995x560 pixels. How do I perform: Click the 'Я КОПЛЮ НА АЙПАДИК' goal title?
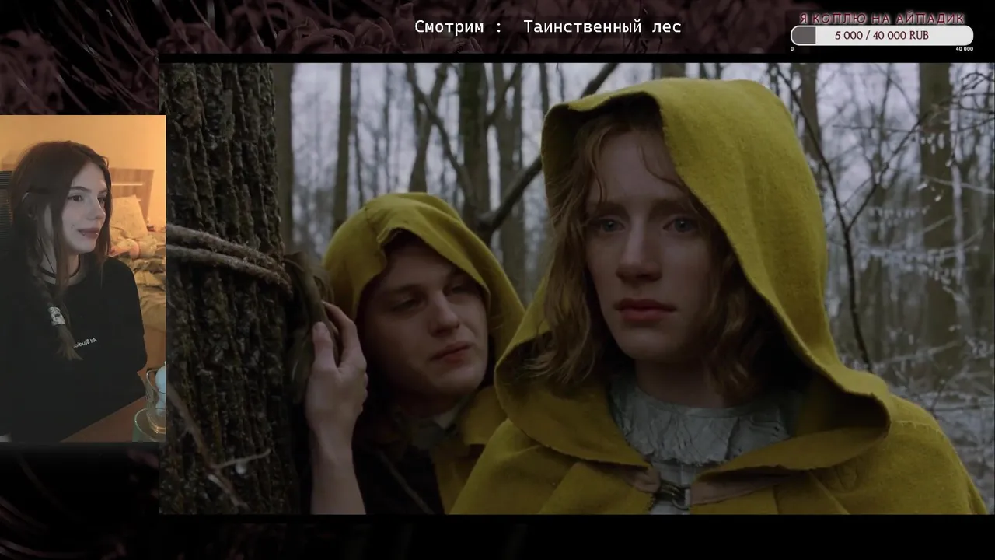coord(882,19)
